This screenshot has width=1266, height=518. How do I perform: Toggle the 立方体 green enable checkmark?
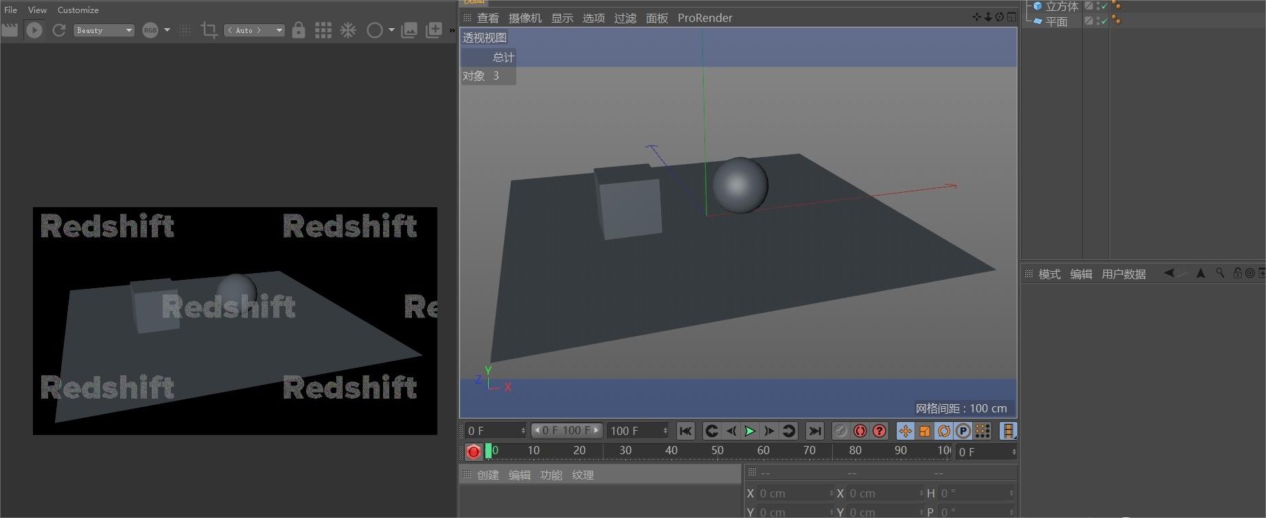(1104, 6)
